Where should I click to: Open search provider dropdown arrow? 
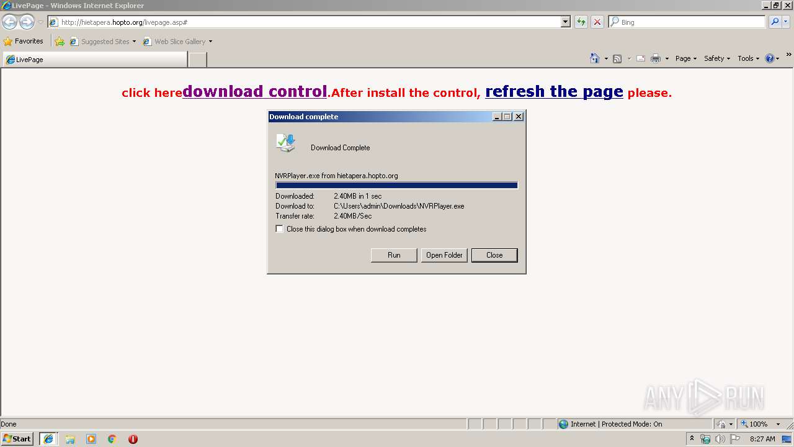coord(787,22)
